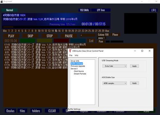Click the 00:01:39 / 00:17:15 time display
Screen dimensions: 160x115
[93, 24]
